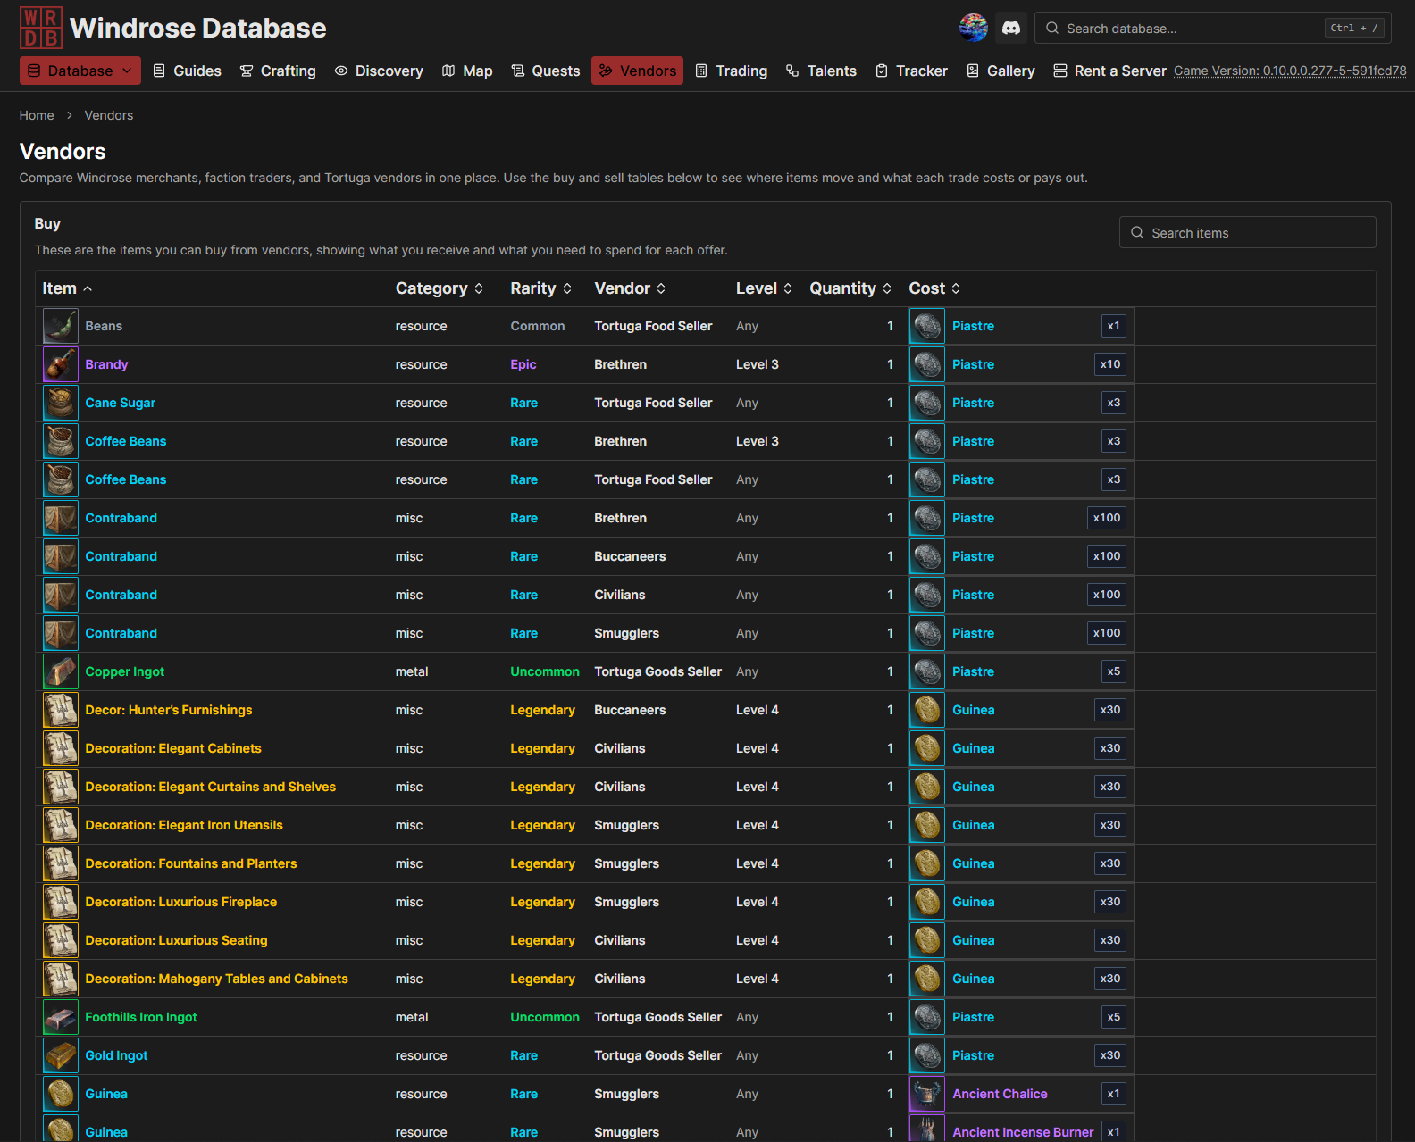Click the Guinea coin icon in Luxurious Fireplace row
This screenshot has height=1142, width=1415.
pos(927,902)
